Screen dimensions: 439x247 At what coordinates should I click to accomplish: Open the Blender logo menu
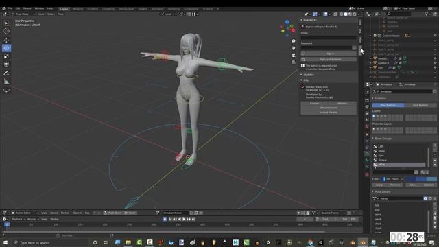click(x=3, y=8)
